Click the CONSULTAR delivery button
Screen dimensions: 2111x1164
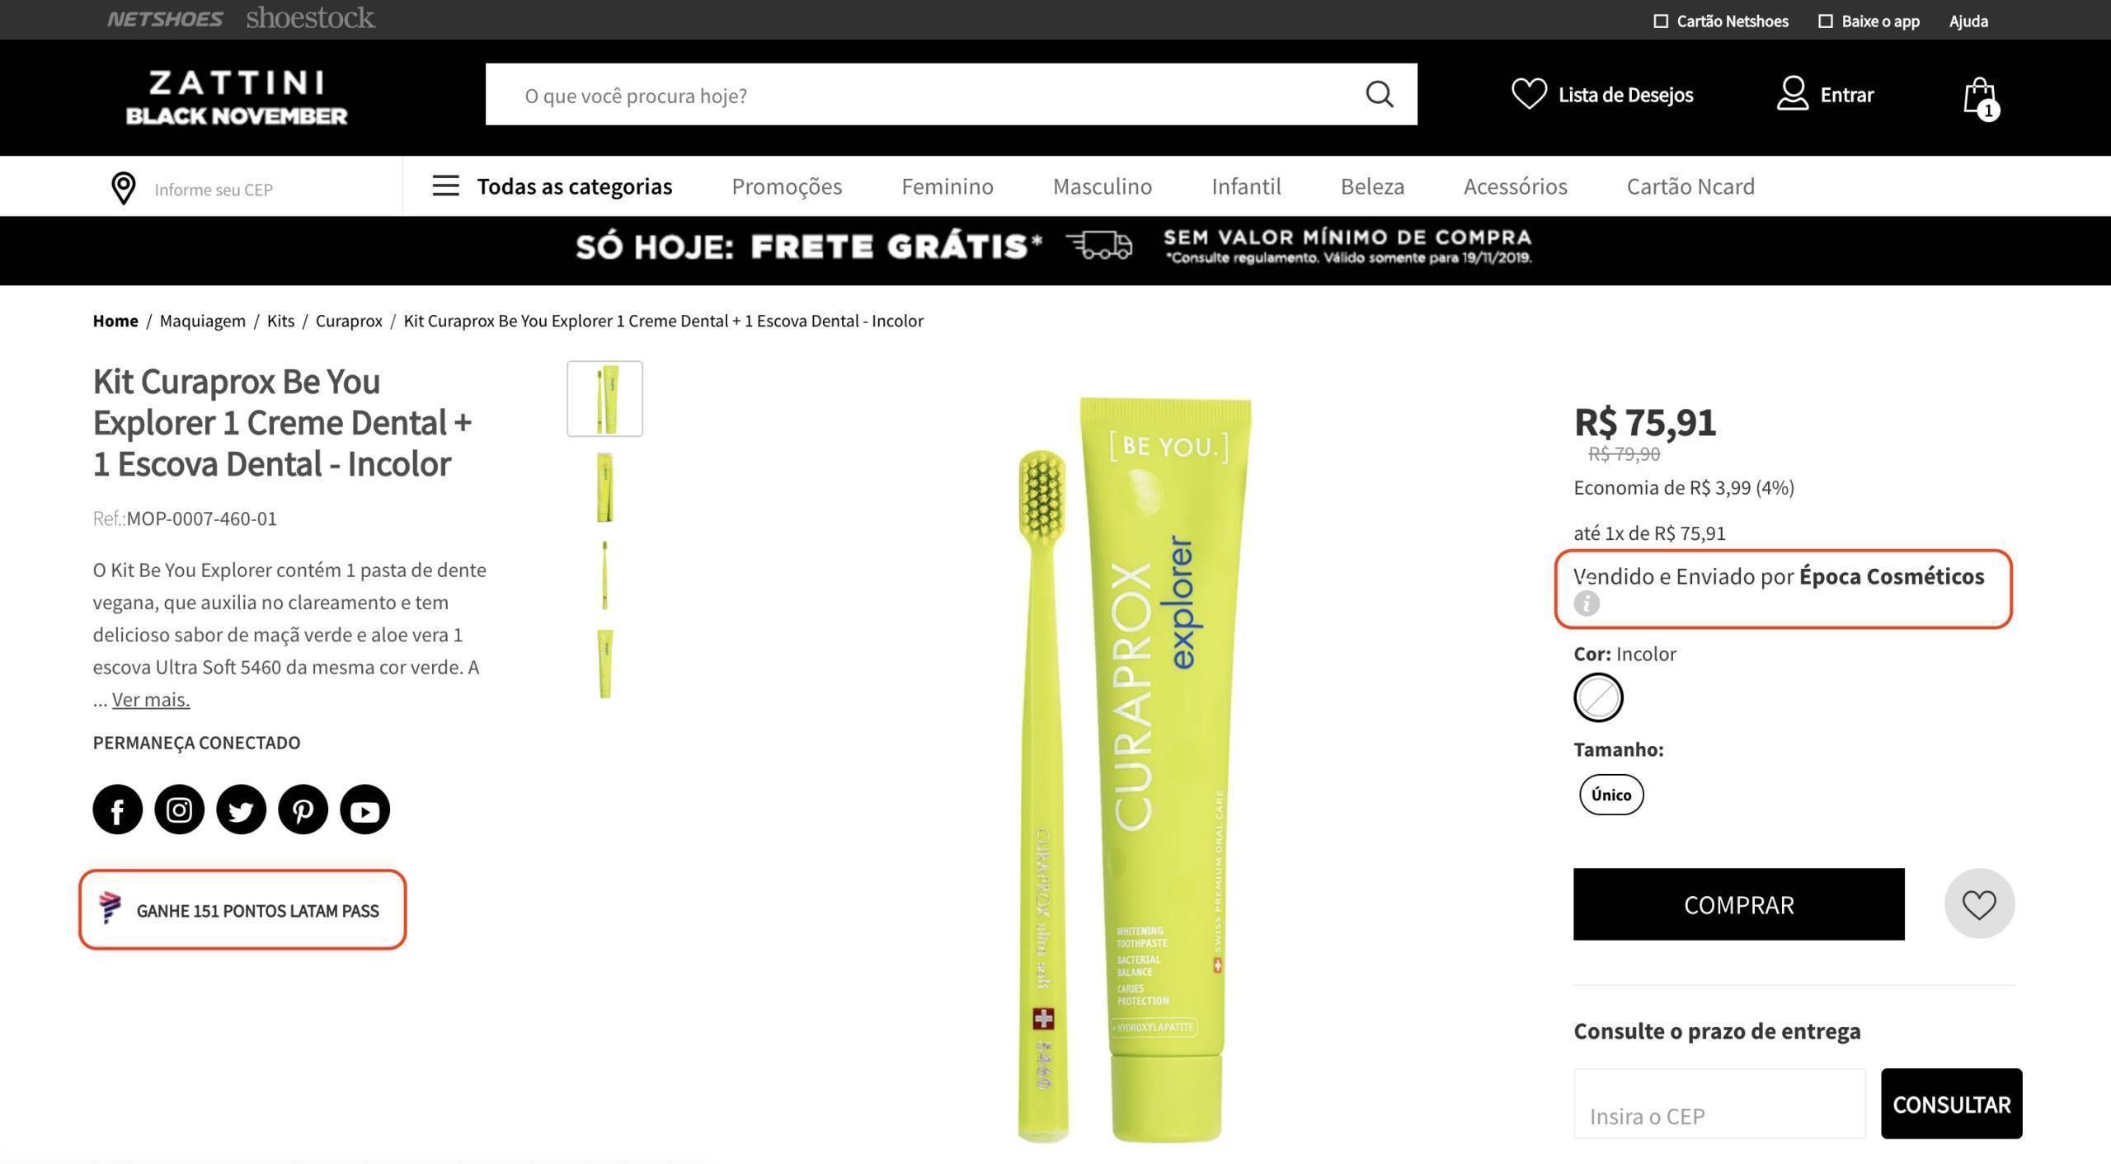[1951, 1105]
